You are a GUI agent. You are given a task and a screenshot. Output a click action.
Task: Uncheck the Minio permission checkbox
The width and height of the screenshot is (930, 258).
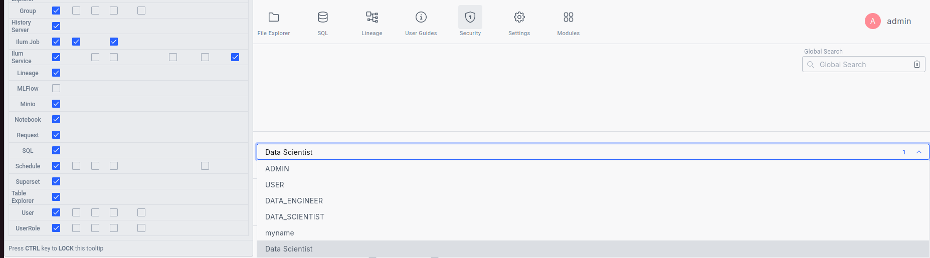(x=56, y=104)
